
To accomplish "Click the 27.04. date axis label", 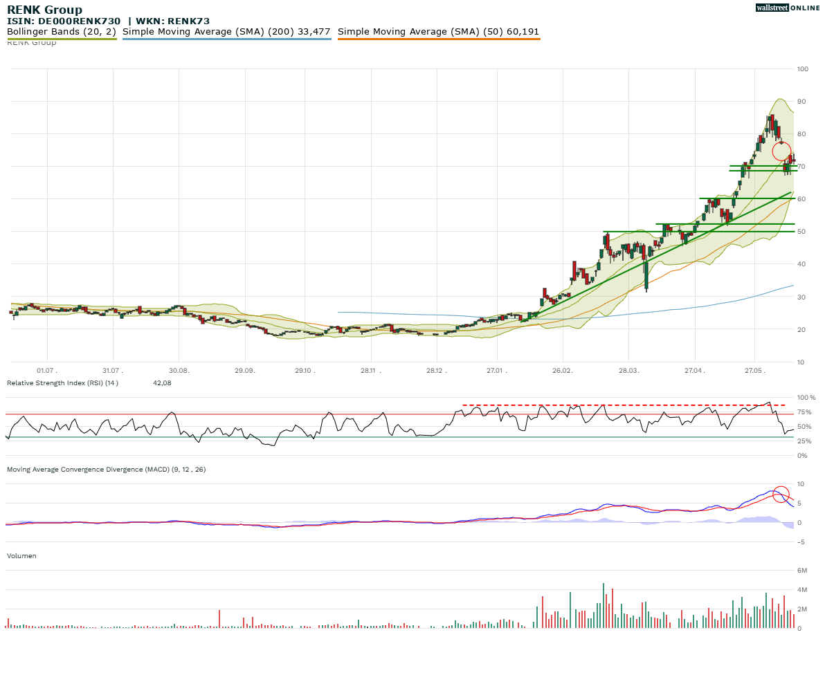I will pyautogui.click(x=694, y=371).
